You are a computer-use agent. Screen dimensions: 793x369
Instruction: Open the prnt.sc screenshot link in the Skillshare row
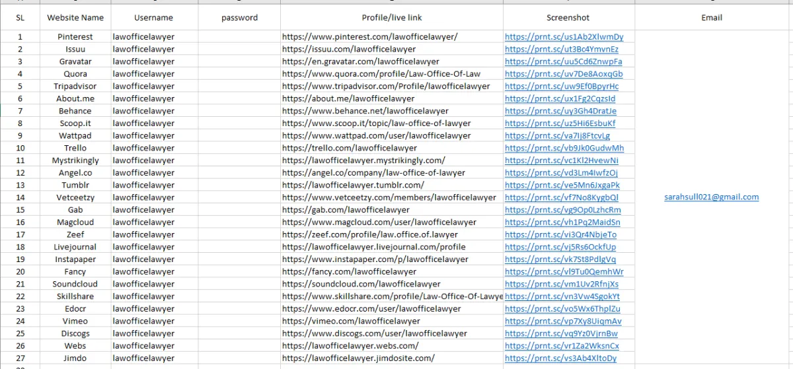pyautogui.click(x=562, y=296)
